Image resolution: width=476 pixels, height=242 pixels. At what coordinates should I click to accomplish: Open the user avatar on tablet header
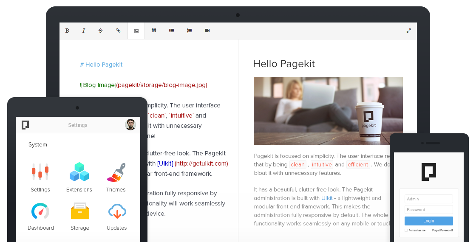[x=130, y=125]
